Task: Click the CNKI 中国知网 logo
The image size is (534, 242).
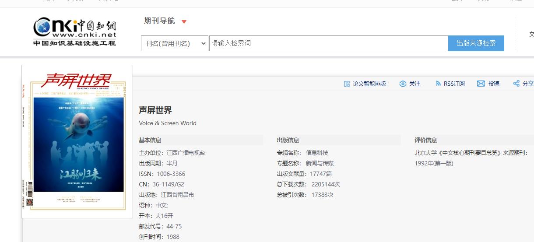Action: pyautogui.click(x=75, y=32)
